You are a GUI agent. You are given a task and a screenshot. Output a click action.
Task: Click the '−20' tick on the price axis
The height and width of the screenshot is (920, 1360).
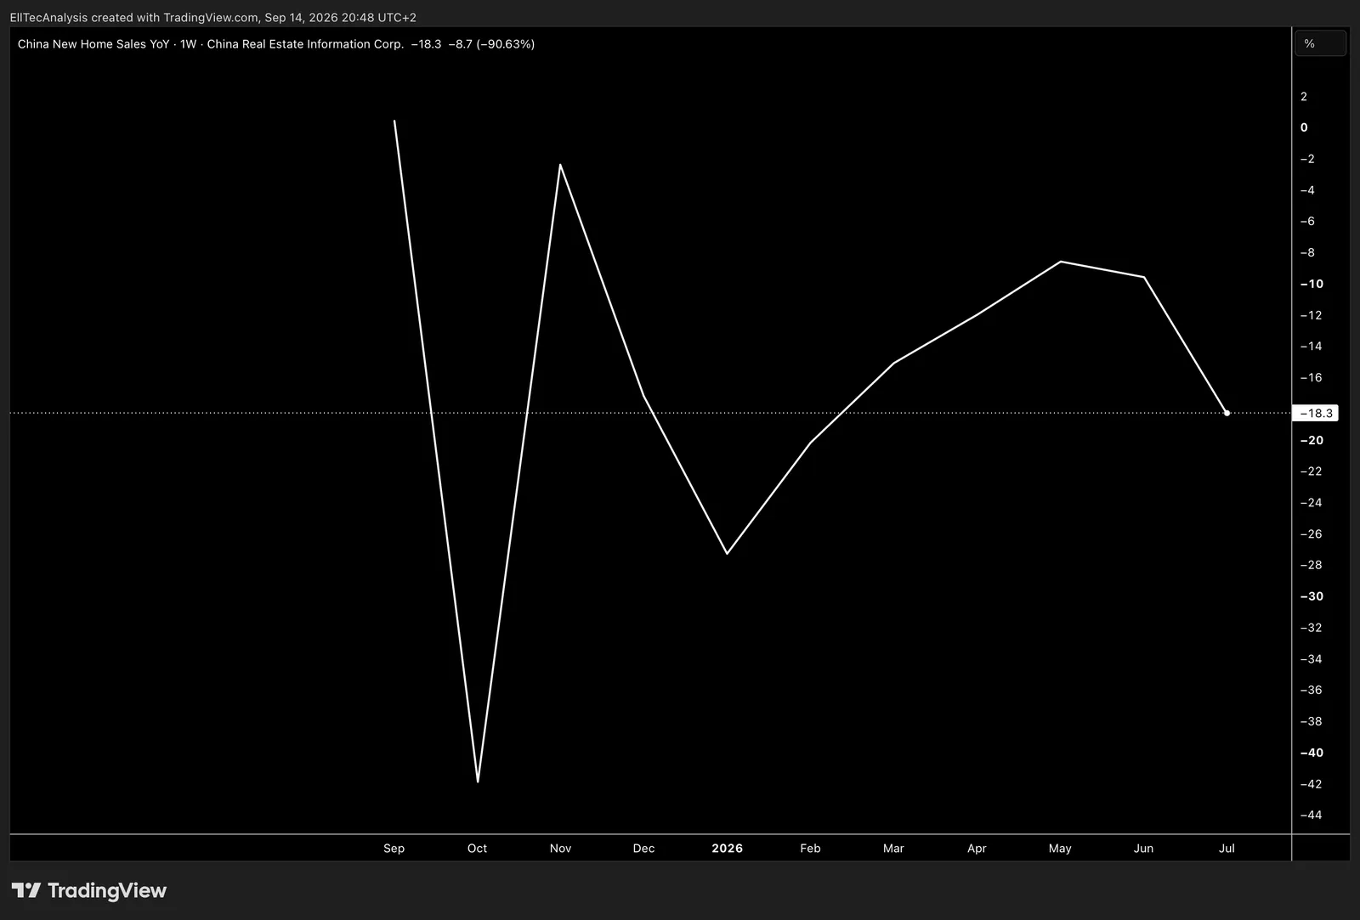[x=1312, y=440]
